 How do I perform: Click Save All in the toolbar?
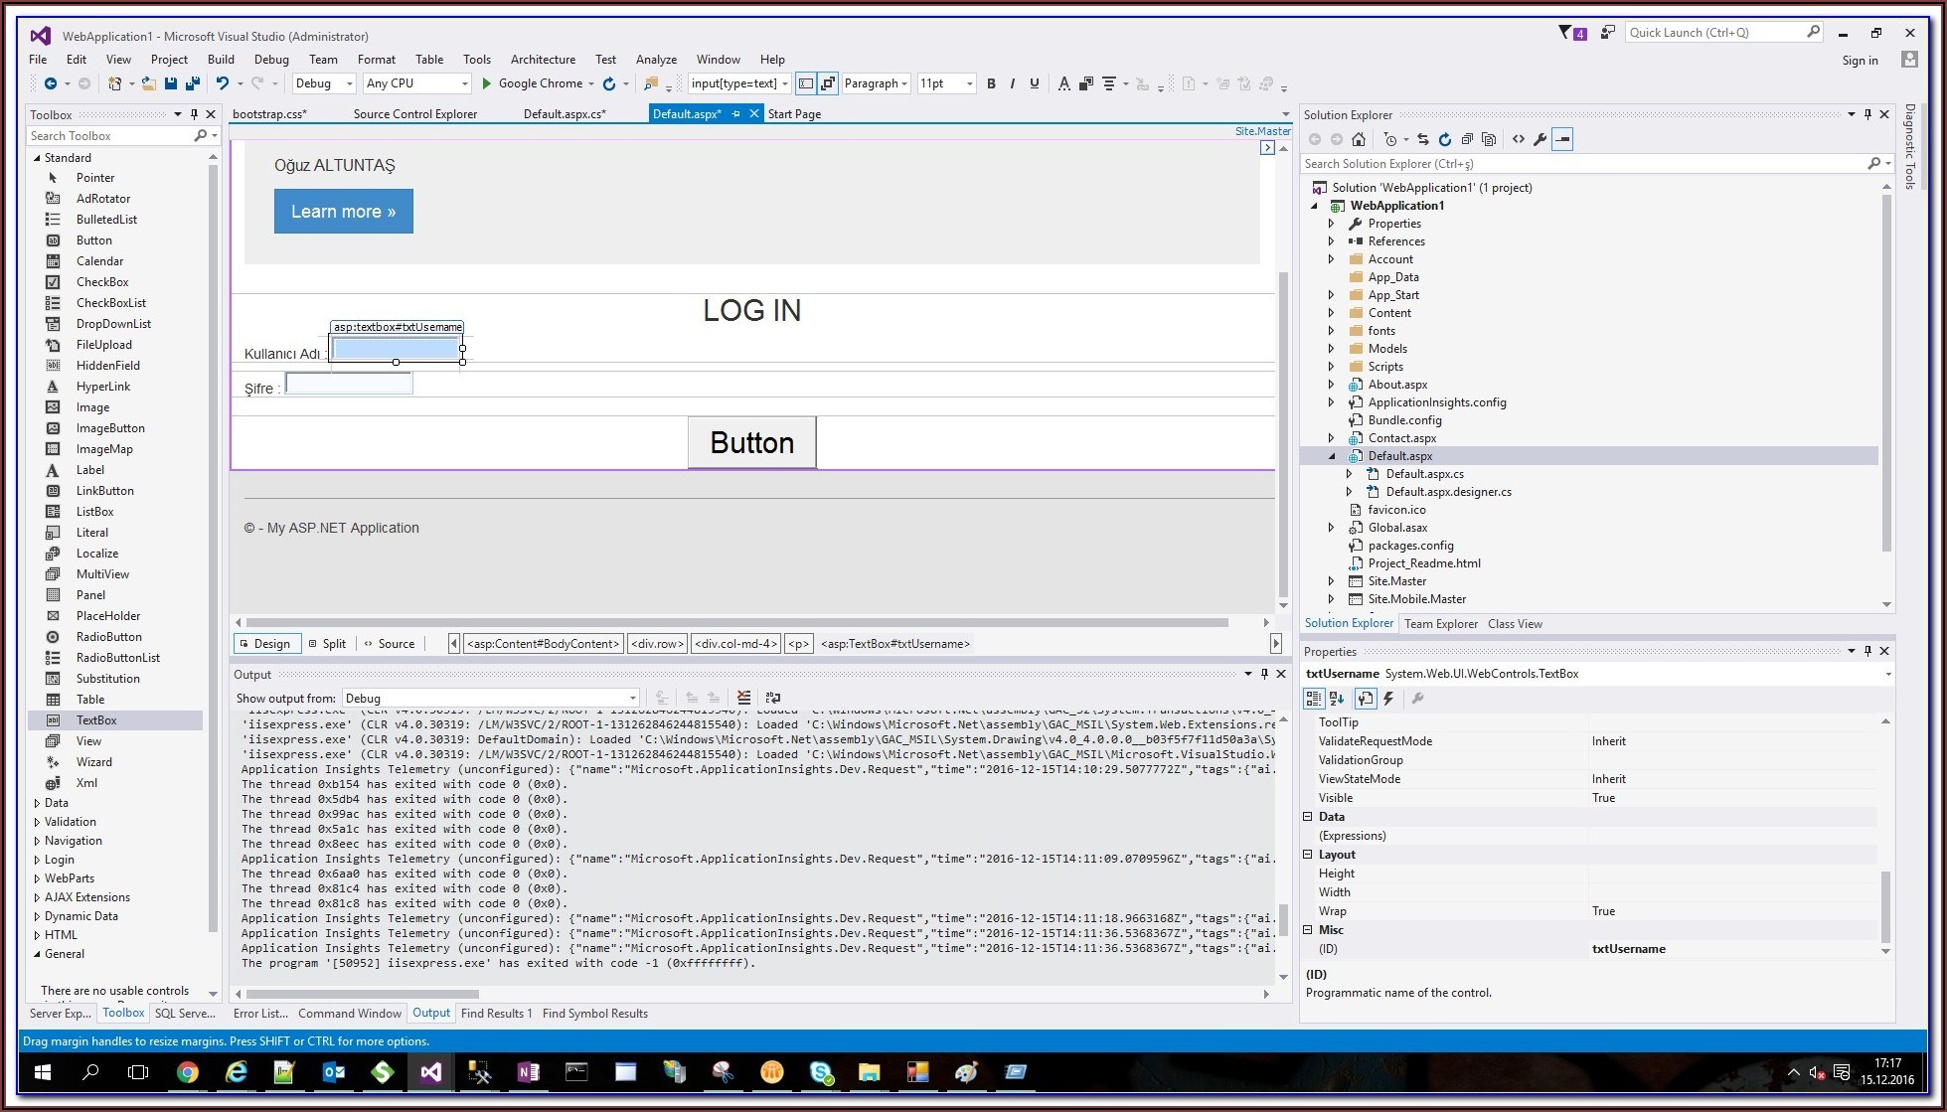tap(192, 83)
